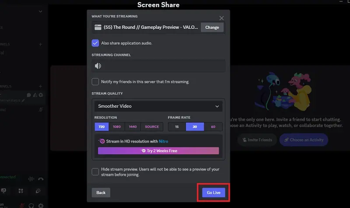
Task: Click the Back button in the dialog
Action: click(101, 192)
